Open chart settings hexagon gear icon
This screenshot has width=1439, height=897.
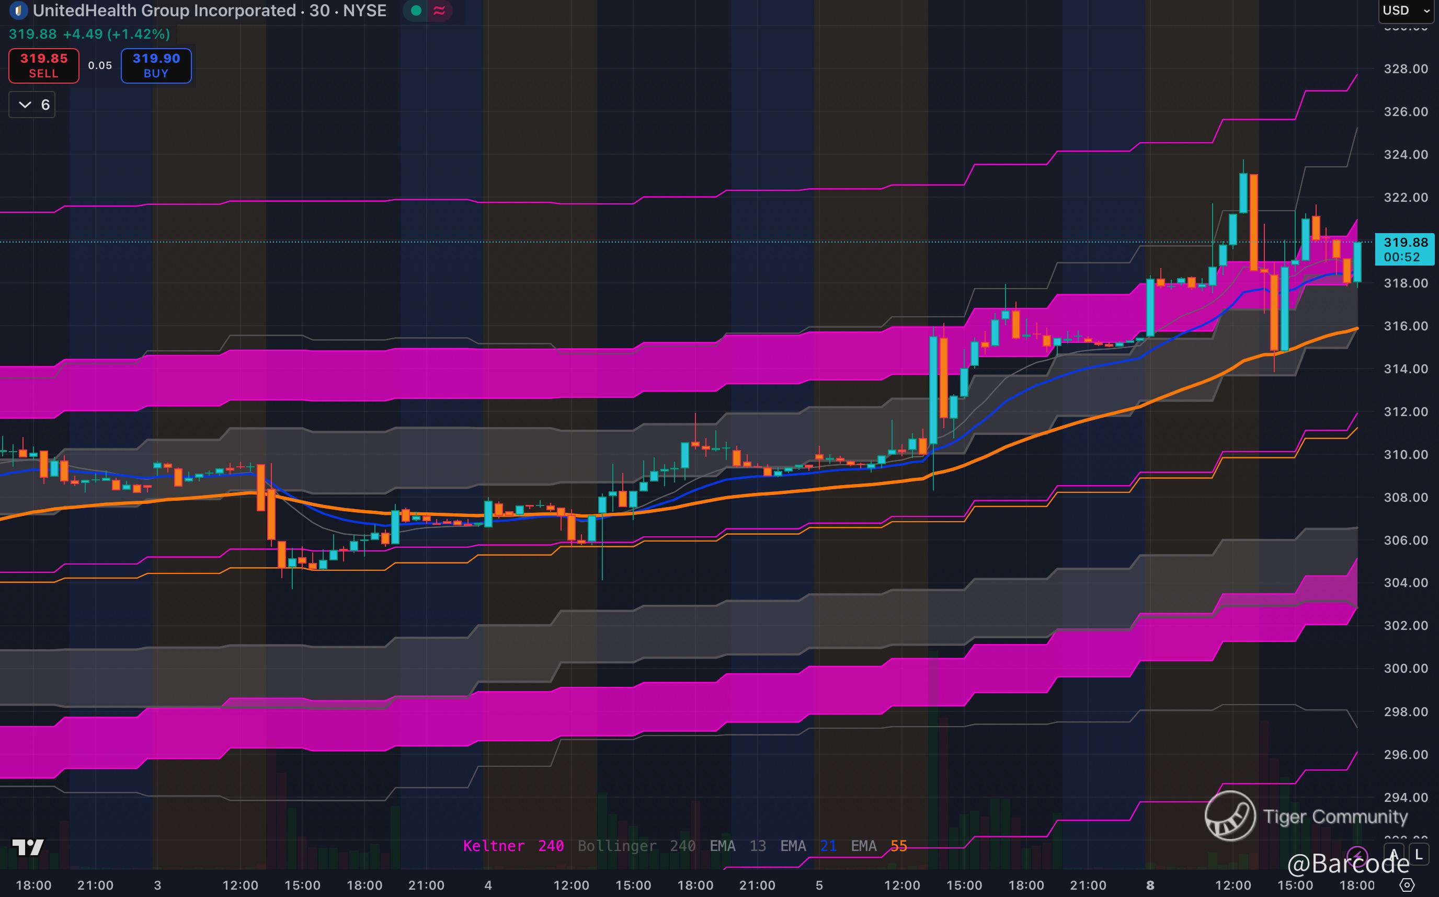click(x=1407, y=885)
